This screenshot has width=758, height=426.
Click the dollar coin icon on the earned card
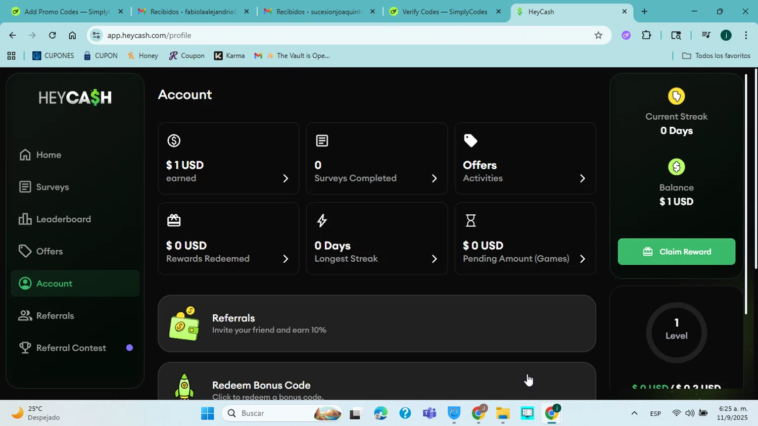click(x=174, y=140)
